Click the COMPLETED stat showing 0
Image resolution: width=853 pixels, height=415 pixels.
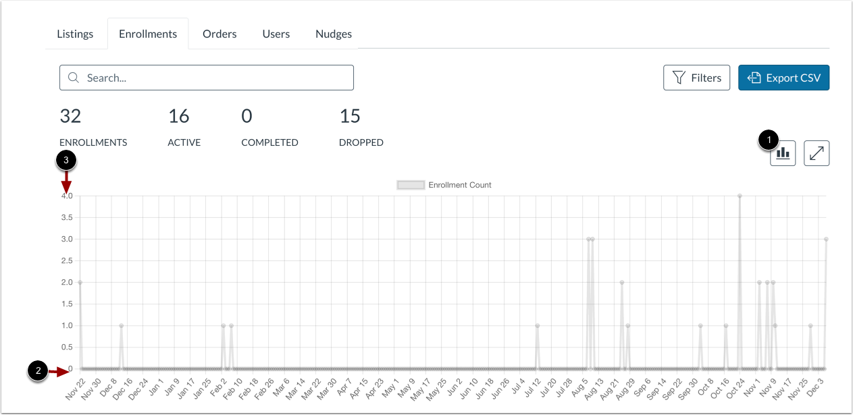[x=247, y=116]
